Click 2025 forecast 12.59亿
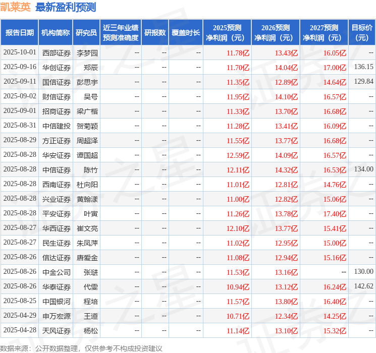Image resolution: width=376 pixels, height=353 pixels. tap(238, 155)
